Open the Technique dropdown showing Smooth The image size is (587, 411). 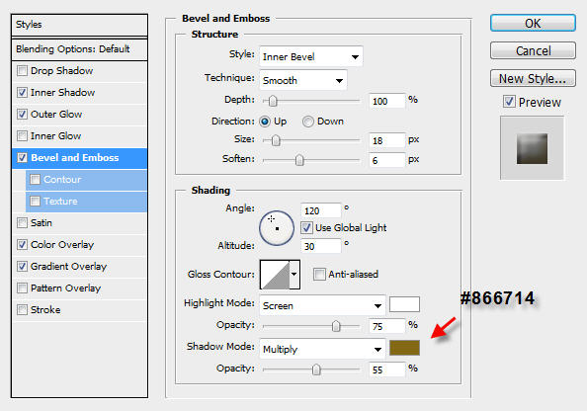point(303,80)
